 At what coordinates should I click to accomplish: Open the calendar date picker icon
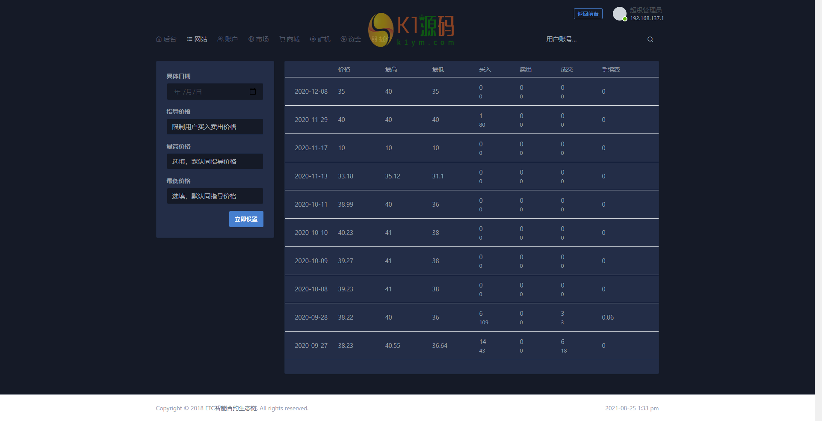click(253, 92)
